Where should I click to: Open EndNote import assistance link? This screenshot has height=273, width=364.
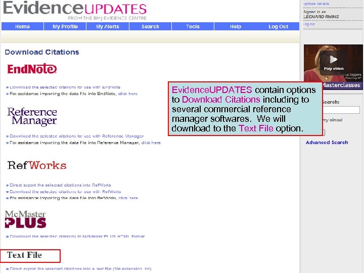[x=128, y=94]
